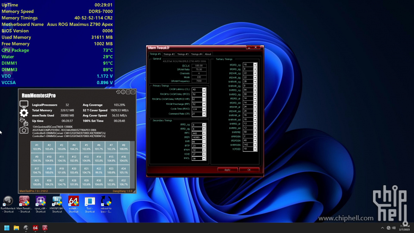
Task: Open the RunMemtestPro info icon
Action: tap(123, 92)
